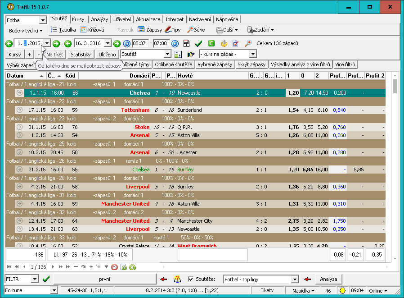Expand the Další menu

click(x=227, y=30)
